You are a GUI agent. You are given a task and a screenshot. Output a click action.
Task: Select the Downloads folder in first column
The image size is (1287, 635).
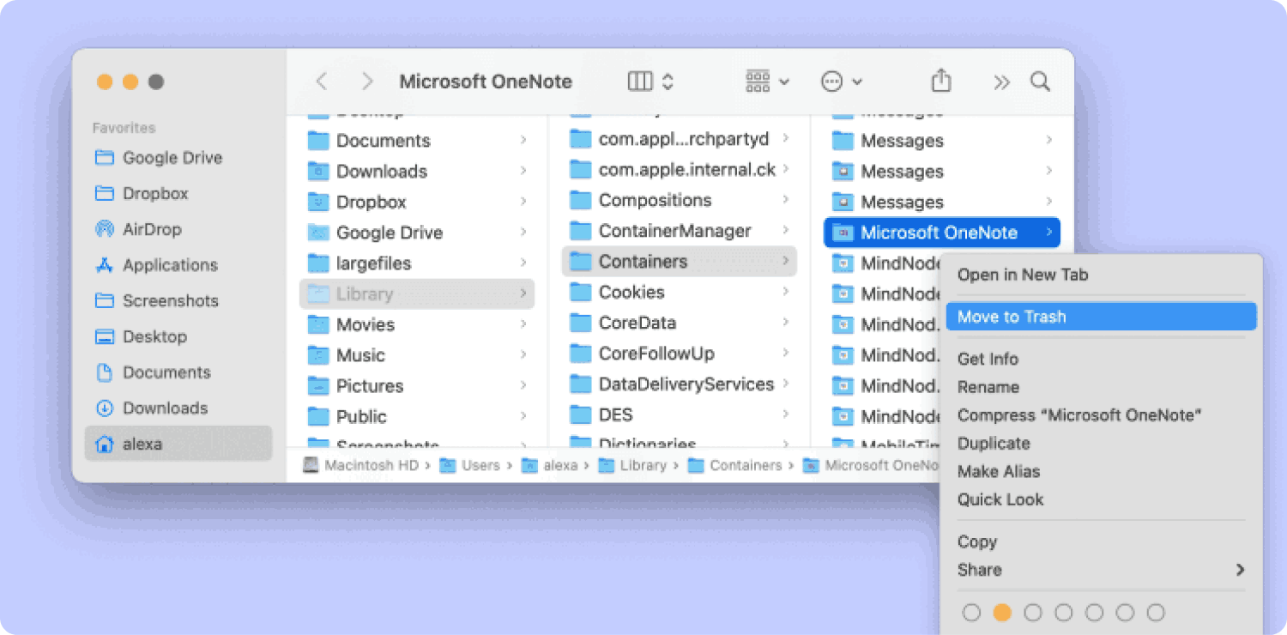pos(417,172)
